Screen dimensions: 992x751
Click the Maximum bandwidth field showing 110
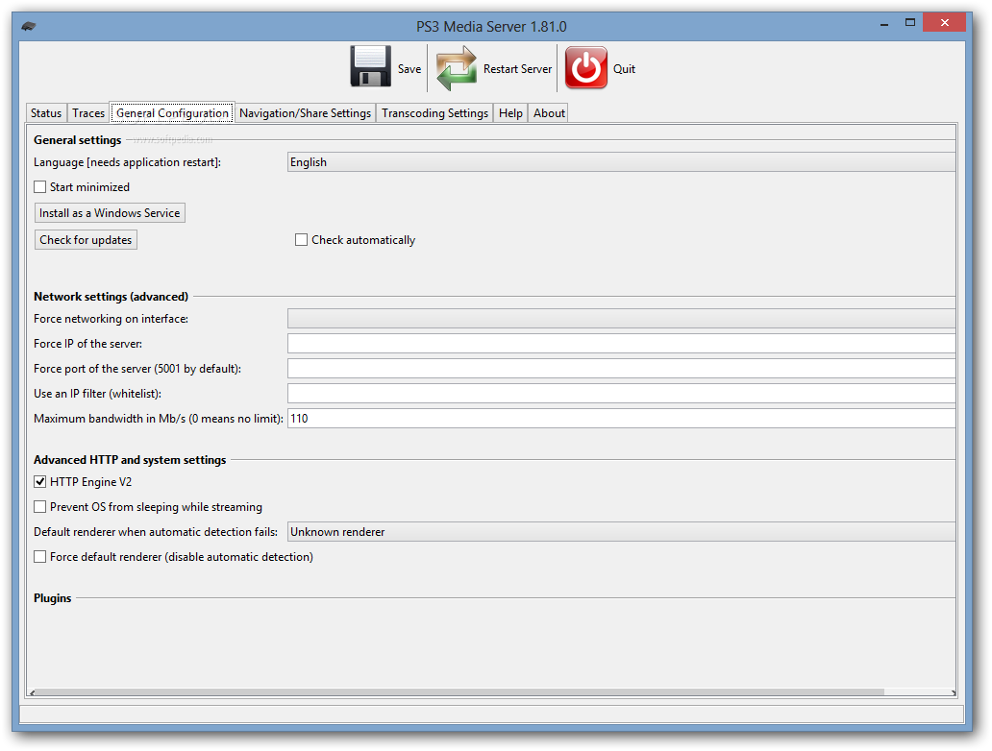pyautogui.click(x=621, y=419)
